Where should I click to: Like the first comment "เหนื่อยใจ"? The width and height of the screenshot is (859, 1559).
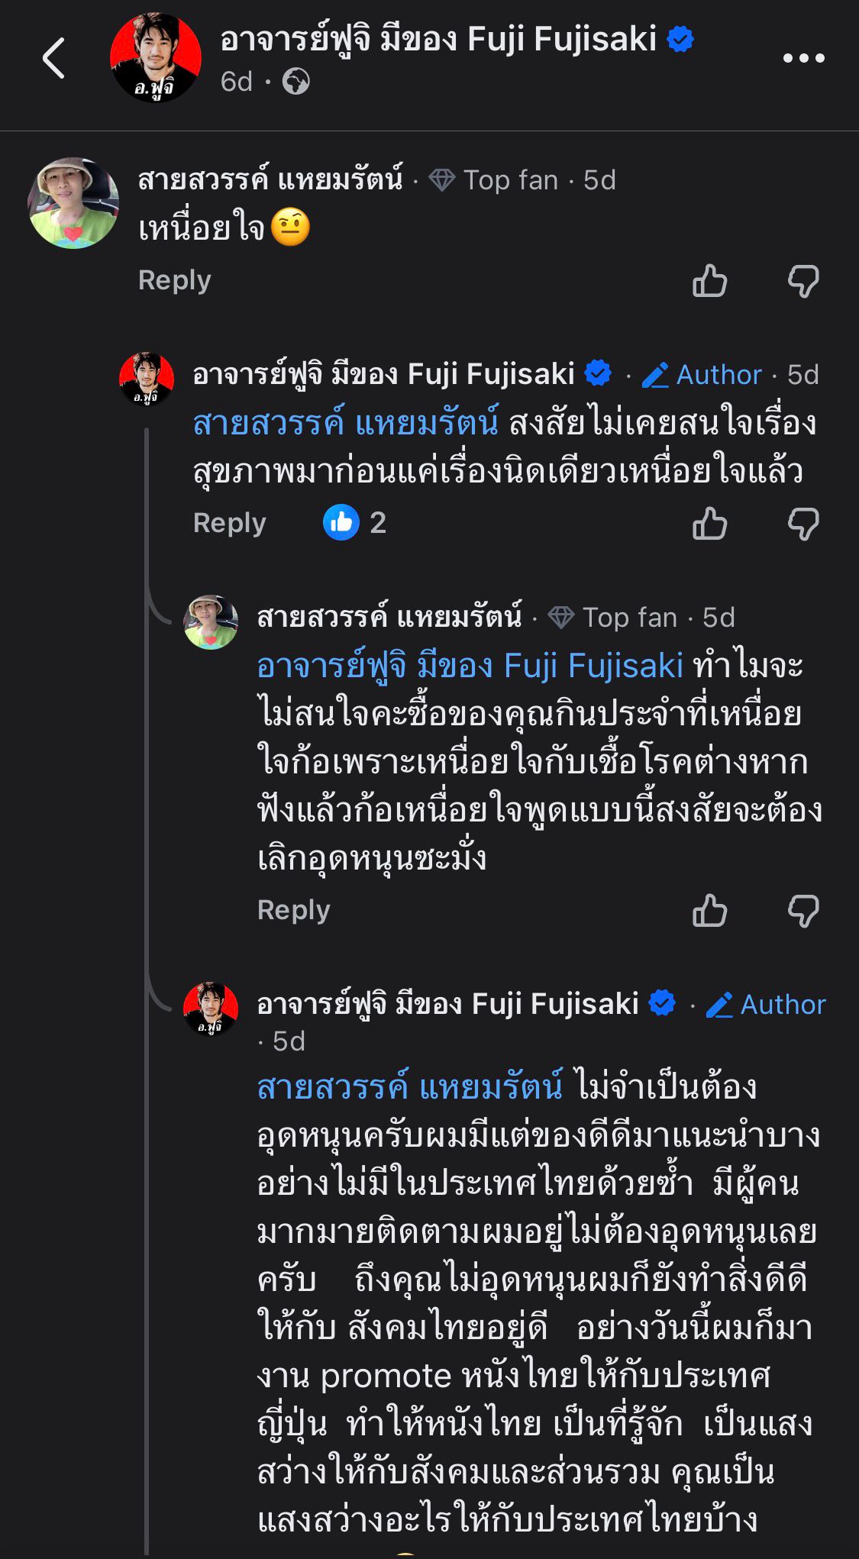[709, 281]
